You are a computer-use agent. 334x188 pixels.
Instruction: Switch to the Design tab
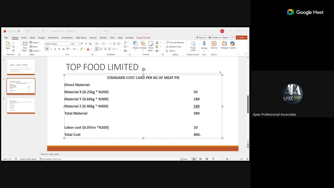click(41, 38)
